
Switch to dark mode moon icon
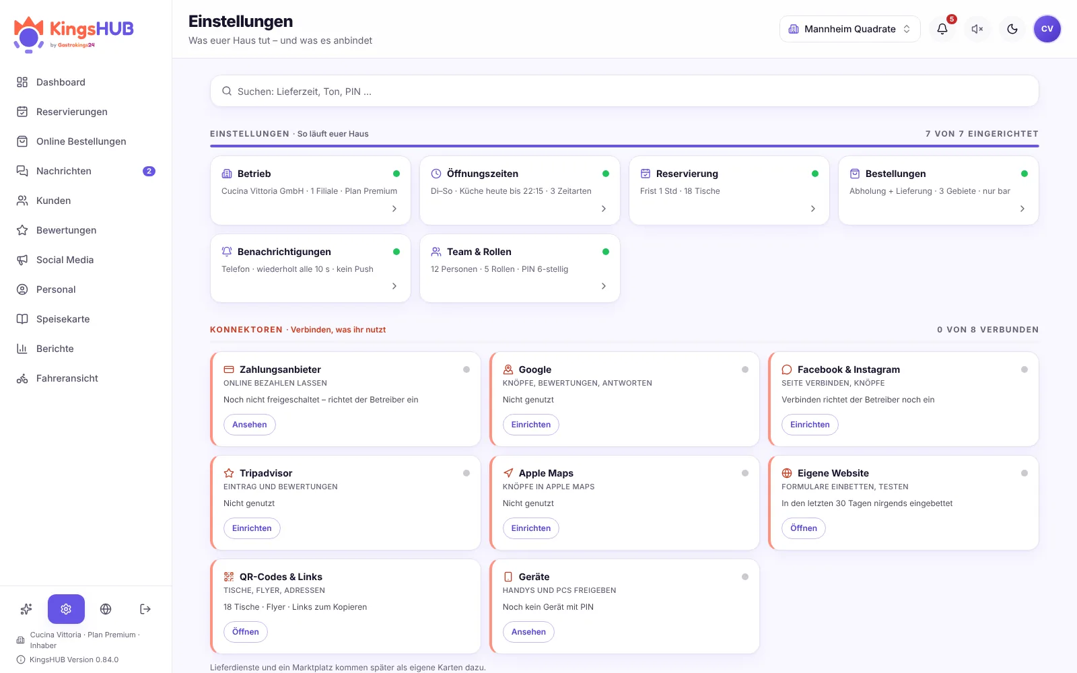tap(1012, 29)
